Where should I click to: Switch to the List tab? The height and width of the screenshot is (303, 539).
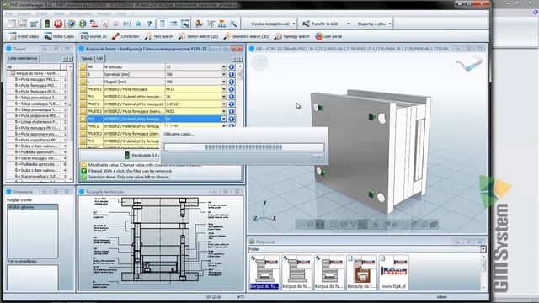pyautogui.click(x=99, y=58)
